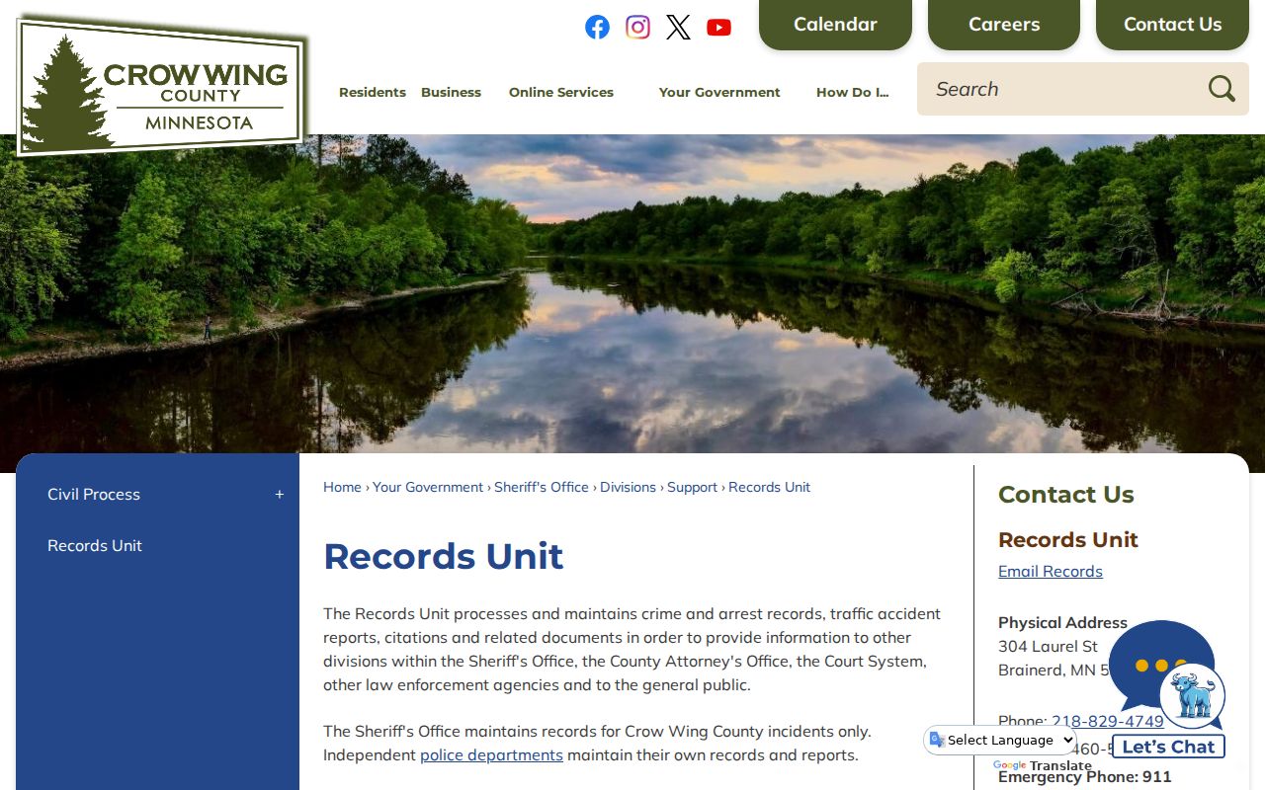Open the police departments link
This screenshot has width=1265, height=790.
tap(491, 755)
